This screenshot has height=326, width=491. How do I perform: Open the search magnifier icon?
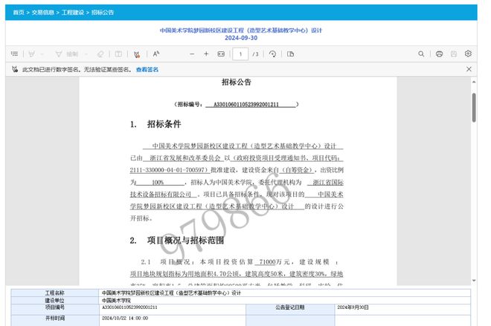tap(421, 53)
